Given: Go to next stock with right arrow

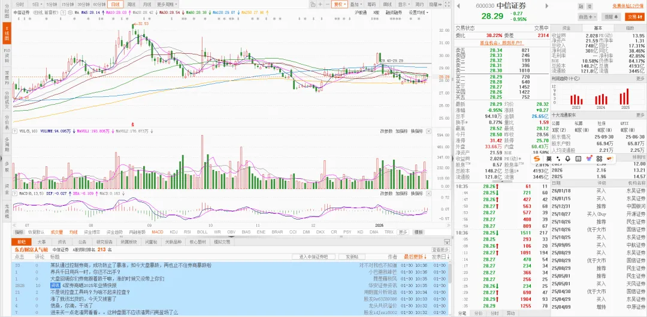Looking at the screenshot, I should (547, 6).
